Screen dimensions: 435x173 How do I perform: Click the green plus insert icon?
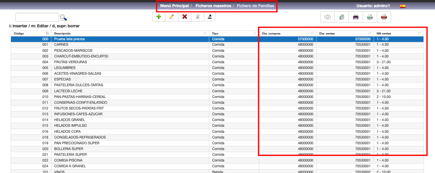click(x=159, y=17)
